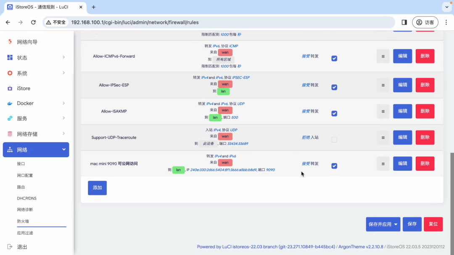Click the iStore sidebar icon

(x=10, y=88)
